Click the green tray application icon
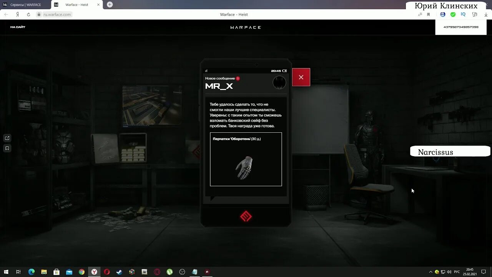The height and width of the screenshot is (277, 492). click(437, 272)
